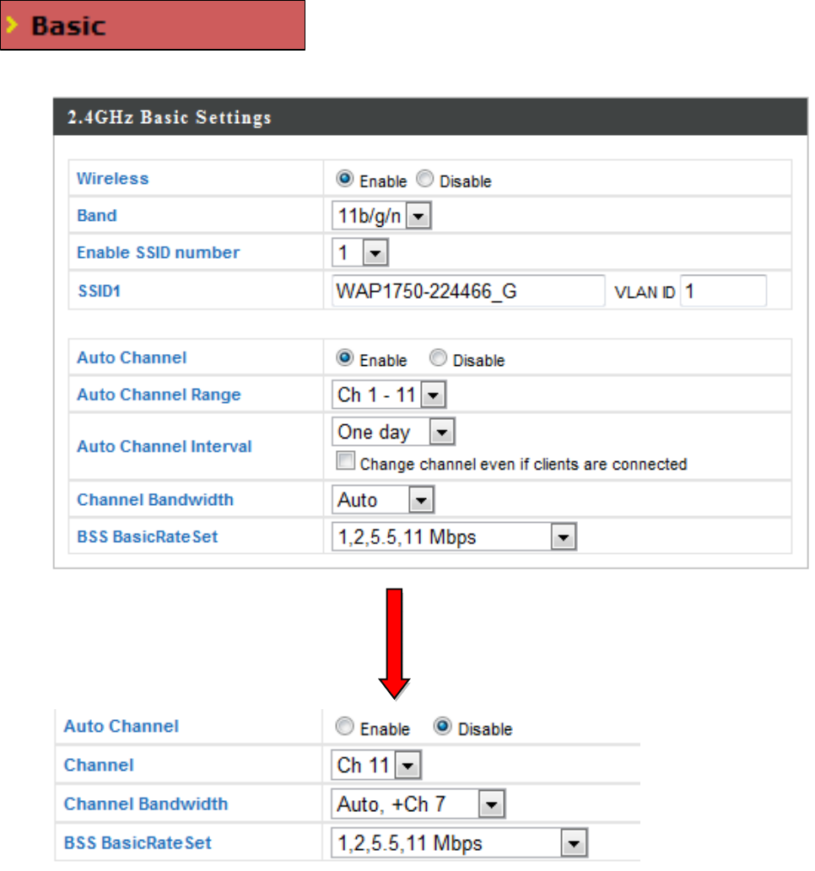Select Auto Channel Enable in 2.4GHz settings panel

point(345,358)
